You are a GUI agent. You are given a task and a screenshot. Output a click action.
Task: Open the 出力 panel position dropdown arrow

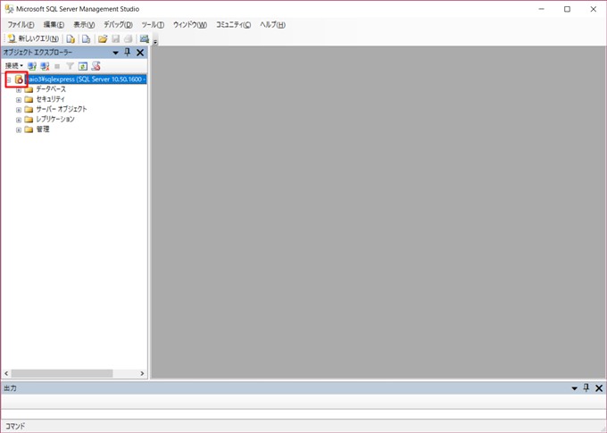(575, 388)
